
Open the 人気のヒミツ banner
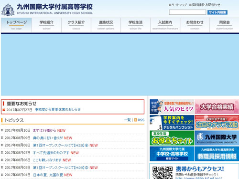point(172,107)
